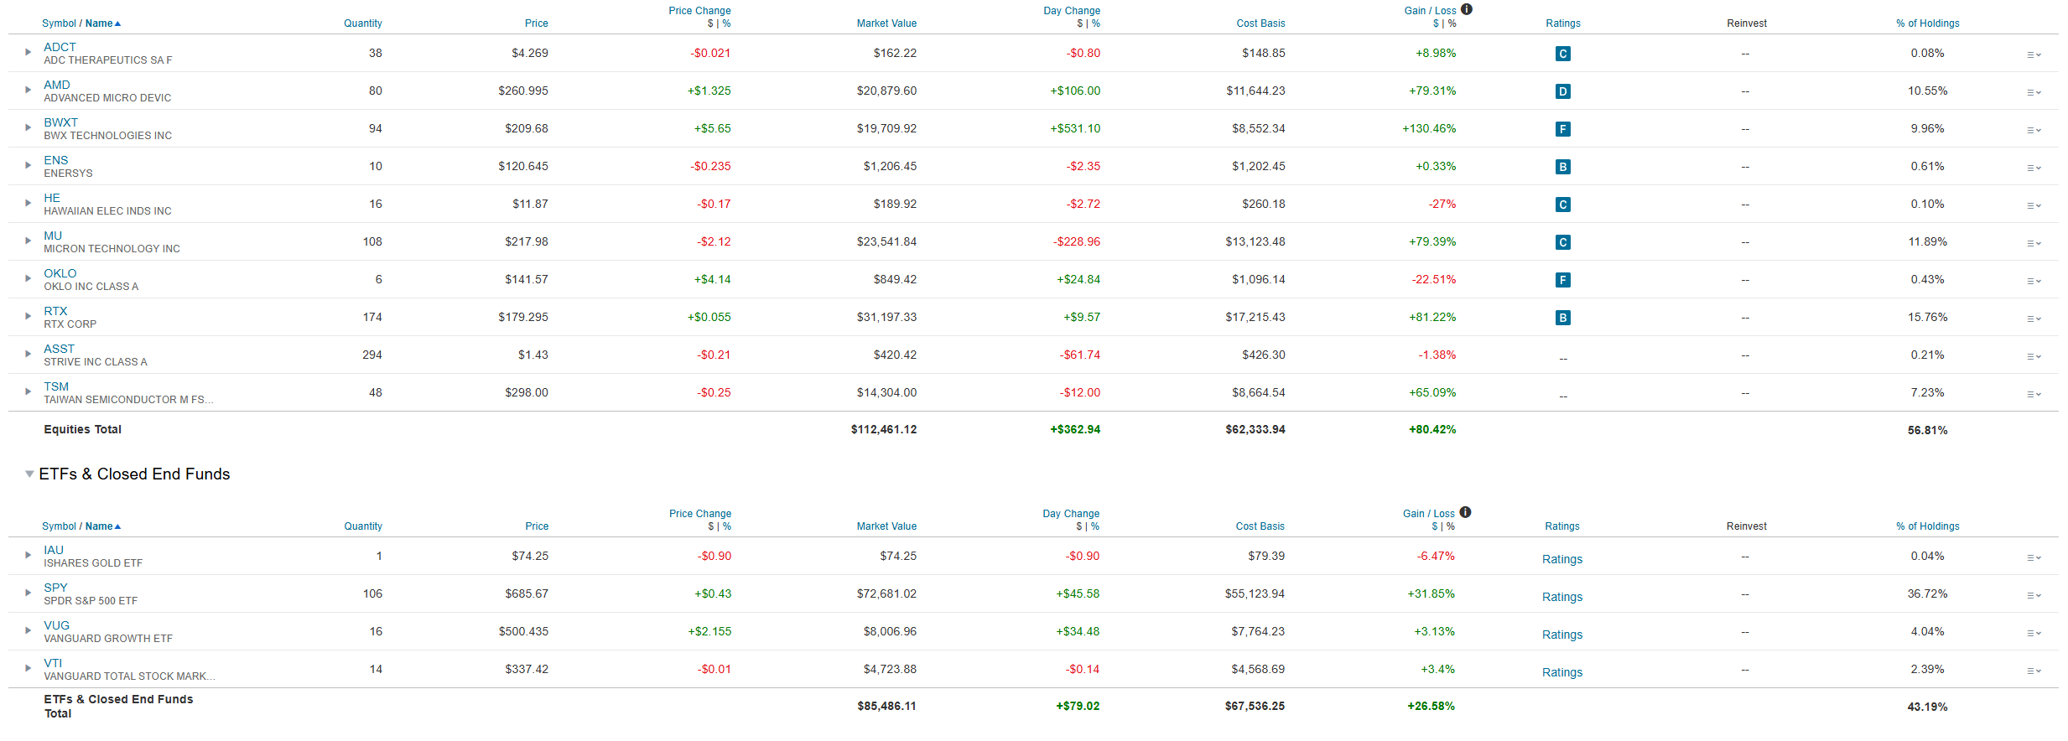Click the Ratings link for VTI
Image resolution: width=2068 pixels, height=741 pixels.
click(x=1562, y=672)
